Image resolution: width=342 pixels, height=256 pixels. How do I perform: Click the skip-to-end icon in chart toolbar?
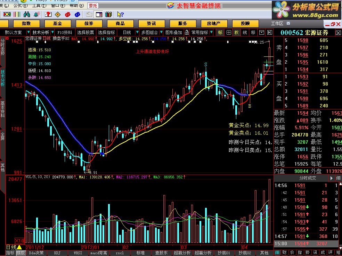pyautogui.click(x=270, y=32)
